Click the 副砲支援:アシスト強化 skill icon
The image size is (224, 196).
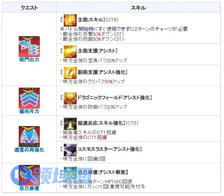point(70,73)
